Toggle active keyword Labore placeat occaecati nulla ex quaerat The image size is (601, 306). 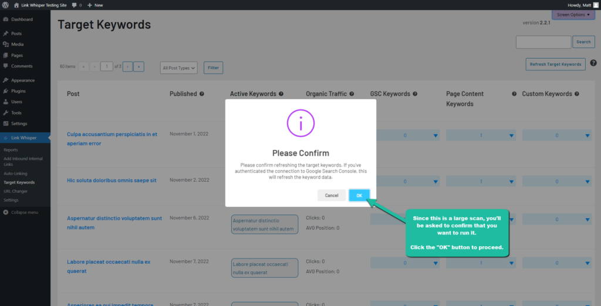pos(265,268)
